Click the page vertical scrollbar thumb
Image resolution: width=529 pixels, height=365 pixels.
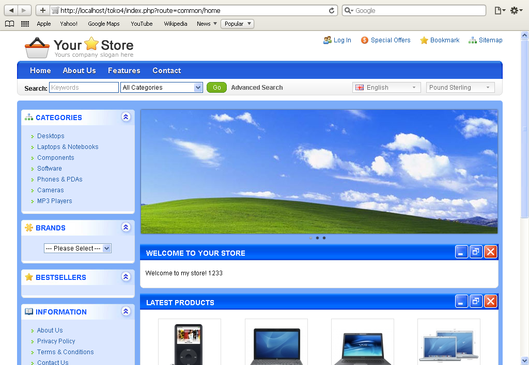(525, 128)
